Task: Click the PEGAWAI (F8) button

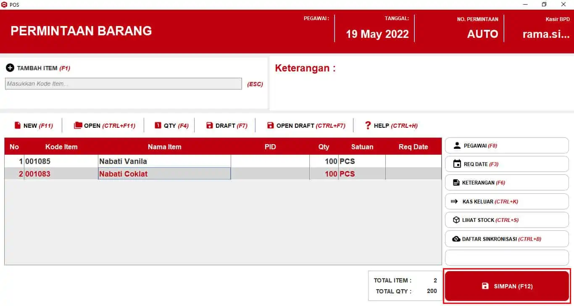Action: pyautogui.click(x=507, y=145)
